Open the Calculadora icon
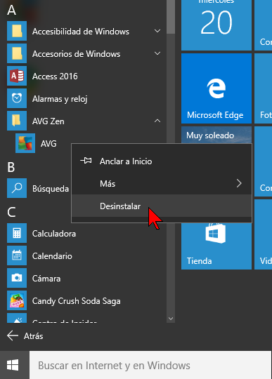 pyautogui.click(x=17, y=233)
